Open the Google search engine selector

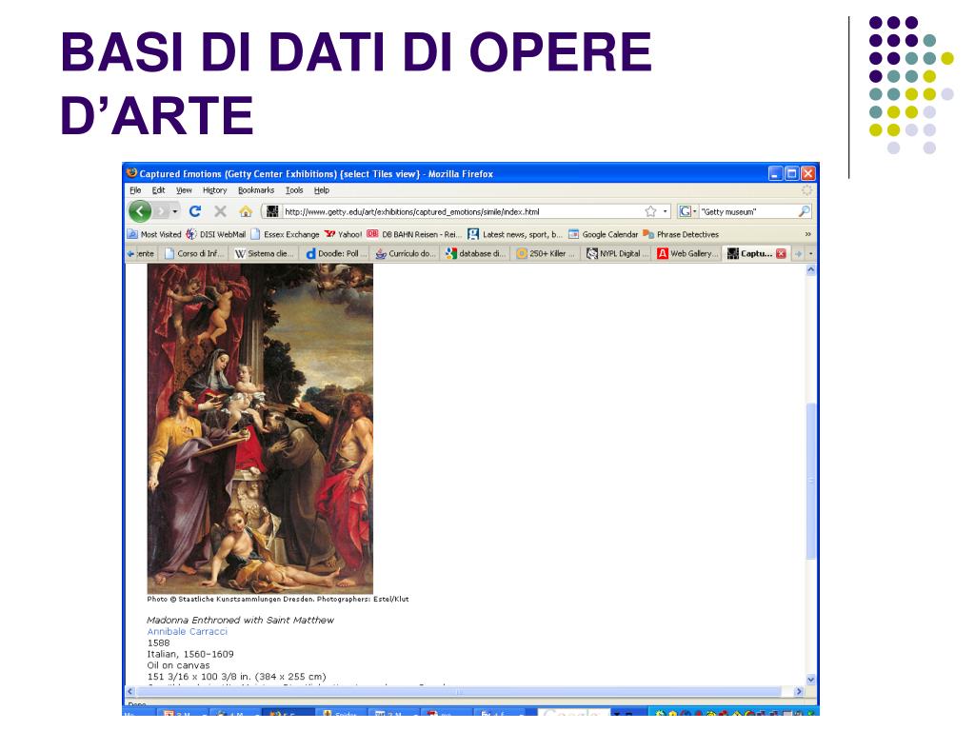coord(687,211)
